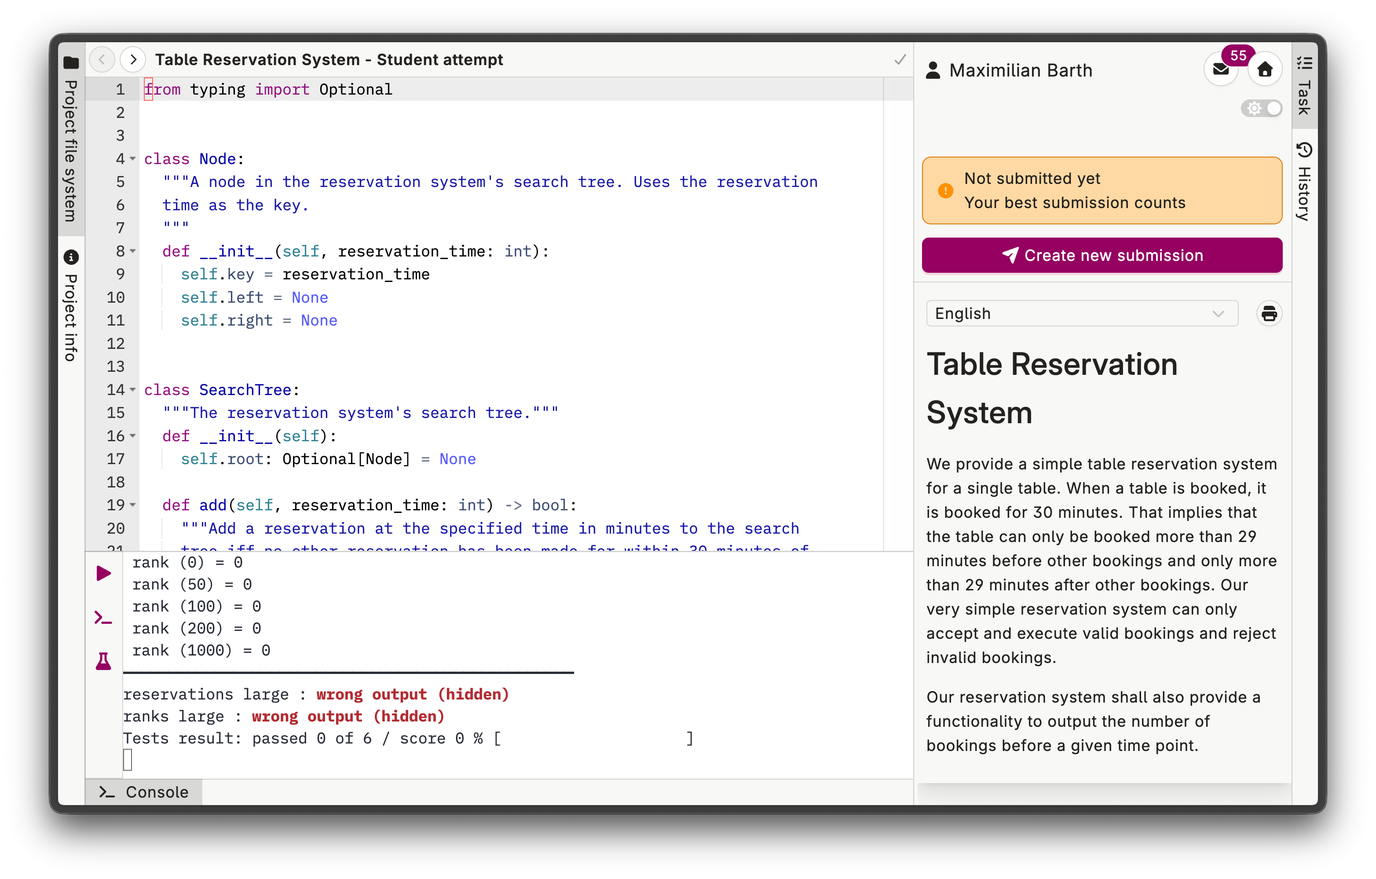Run tests with the flask icon
The height and width of the screenshot is (879, 1376).
[103, 661]
